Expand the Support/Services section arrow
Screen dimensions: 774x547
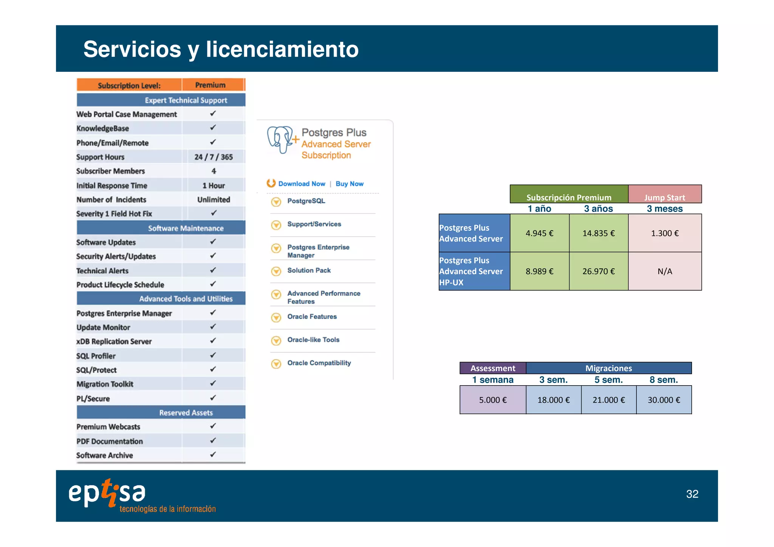pyautogui.click(x=276, y=225)
